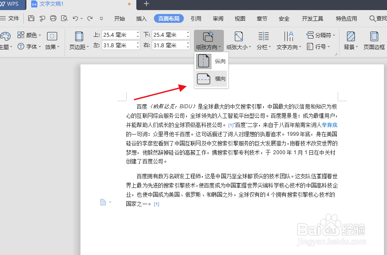
Task: Decrease the left margin with down stepper
Action: (138, 47)
